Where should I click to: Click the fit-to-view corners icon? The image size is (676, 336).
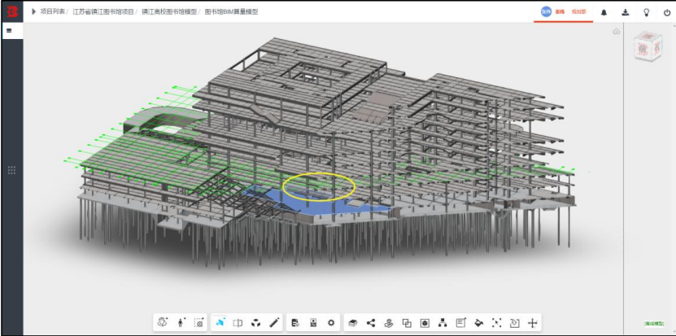click(x=497, y=322)
